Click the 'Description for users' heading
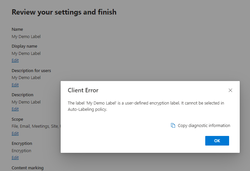The height and width of the screenshot is (171, 250). [31, 70]
